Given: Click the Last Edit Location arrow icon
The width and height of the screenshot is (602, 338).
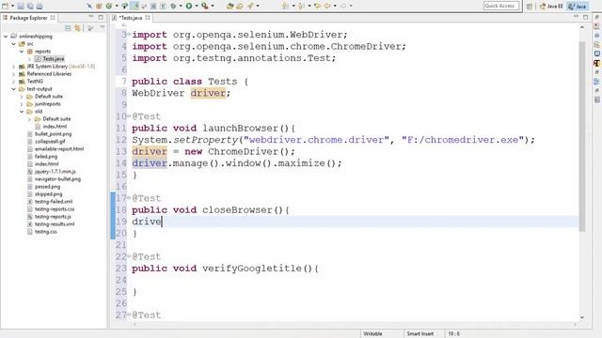Looking at the screenshot, I should pyautogui.click(x=317, y=6).
